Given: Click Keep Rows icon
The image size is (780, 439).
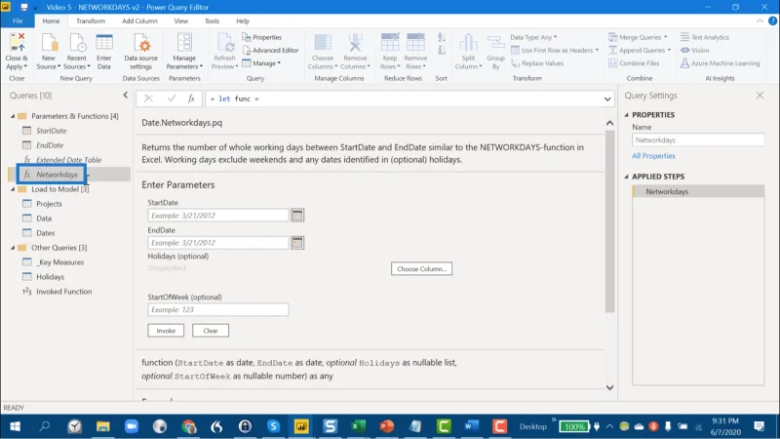Looking at the screenshot, I should click(390, 42).
